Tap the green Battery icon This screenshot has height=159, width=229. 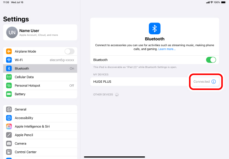pyautogui.click(x=9, y=94)
